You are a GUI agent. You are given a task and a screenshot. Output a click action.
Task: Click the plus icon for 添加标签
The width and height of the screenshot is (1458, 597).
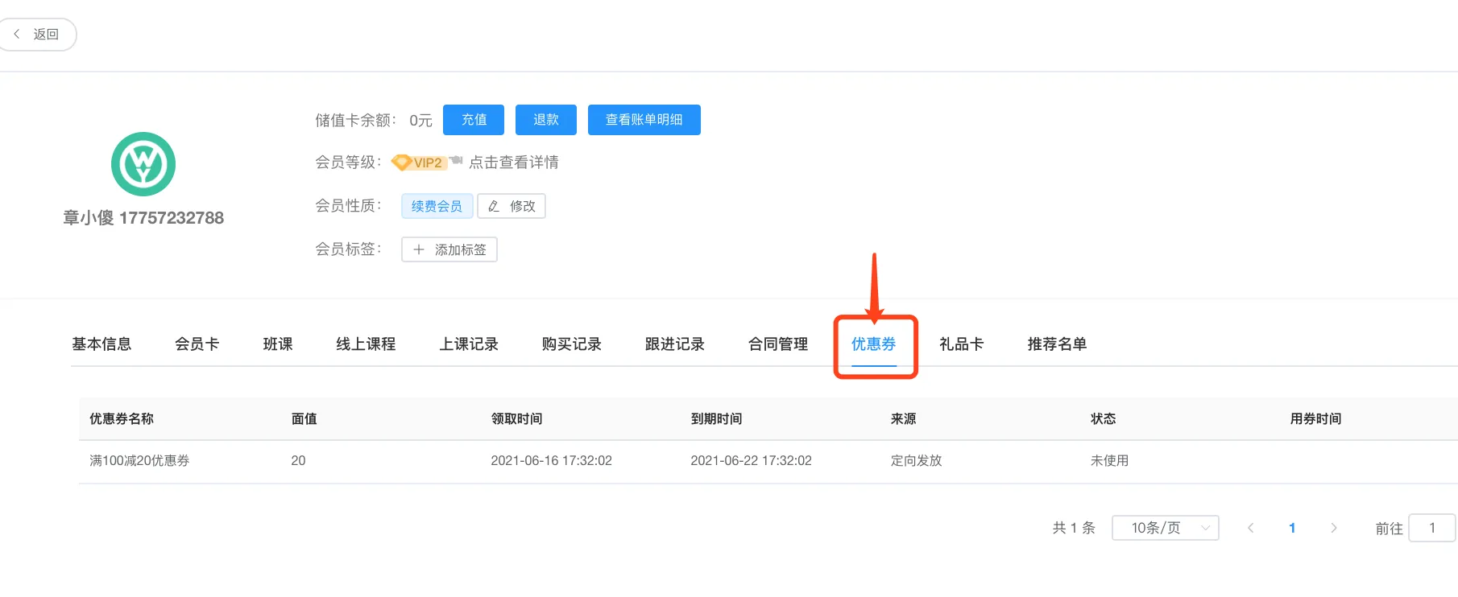(419, 249)
